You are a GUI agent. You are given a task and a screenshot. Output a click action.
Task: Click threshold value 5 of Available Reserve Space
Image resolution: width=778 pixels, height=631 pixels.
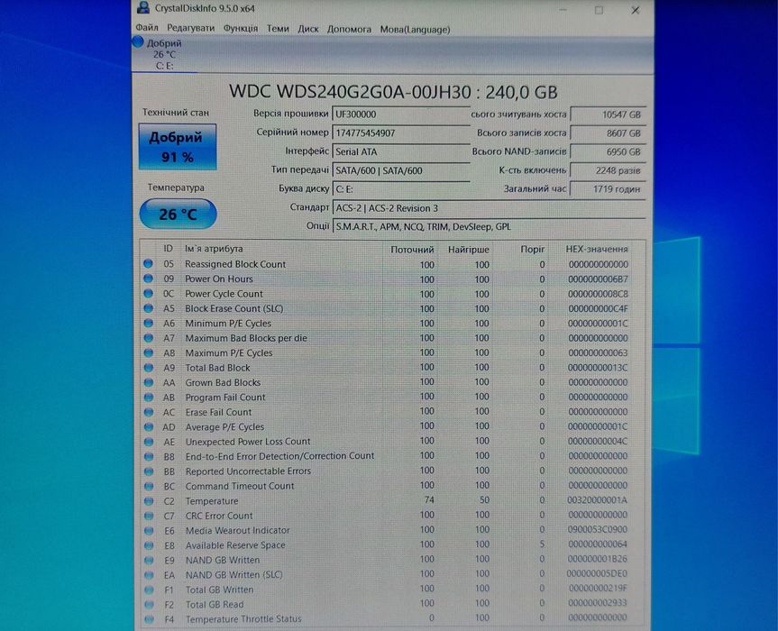tap(542, 544)
